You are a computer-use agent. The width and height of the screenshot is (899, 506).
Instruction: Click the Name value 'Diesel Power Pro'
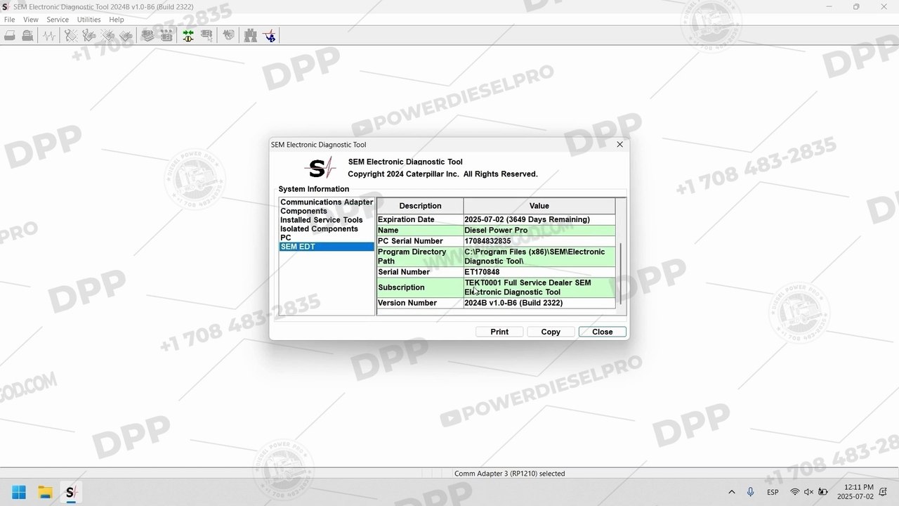(x=539, y=231)
